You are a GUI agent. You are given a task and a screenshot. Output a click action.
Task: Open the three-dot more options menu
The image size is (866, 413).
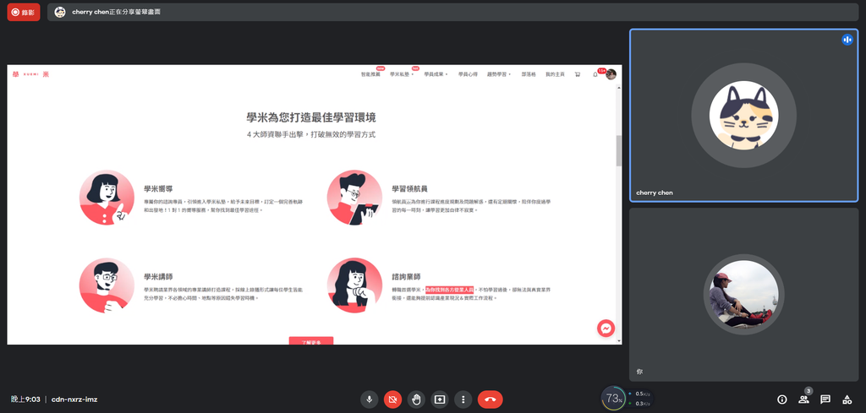click(463, 399)
